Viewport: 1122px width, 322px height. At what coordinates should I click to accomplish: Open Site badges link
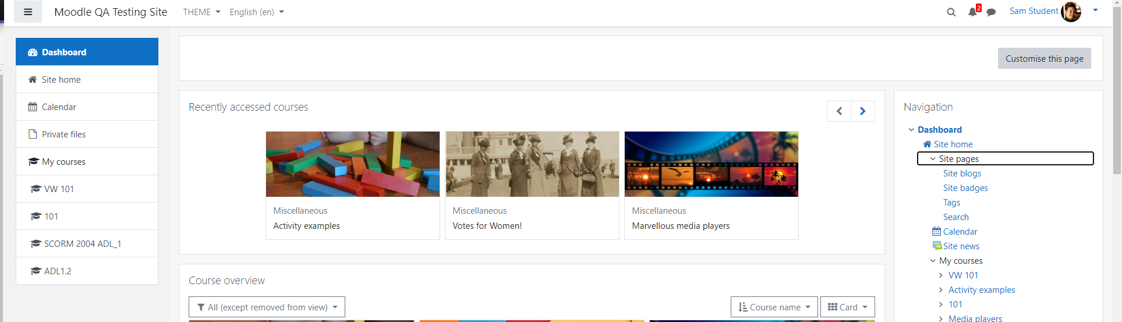pos(965,188)
